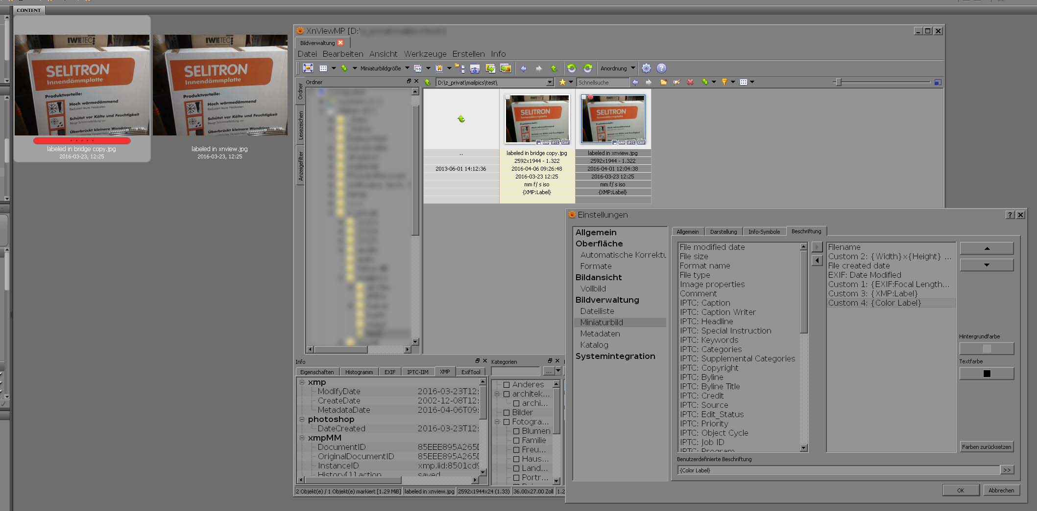The width and height of the screenshot is (1037, 511).
Task: Switch to the Info-Symbole tab
Action: pyautogui.click(x=764, y=232)
